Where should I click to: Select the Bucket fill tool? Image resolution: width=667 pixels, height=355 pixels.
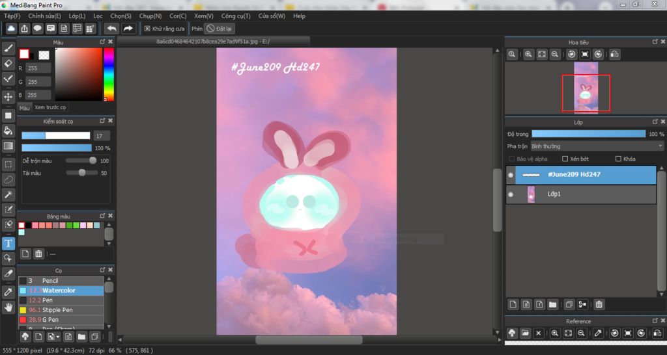tap(8, 131)
